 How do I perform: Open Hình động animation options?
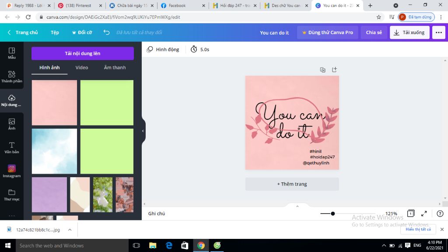coord(163,49)
